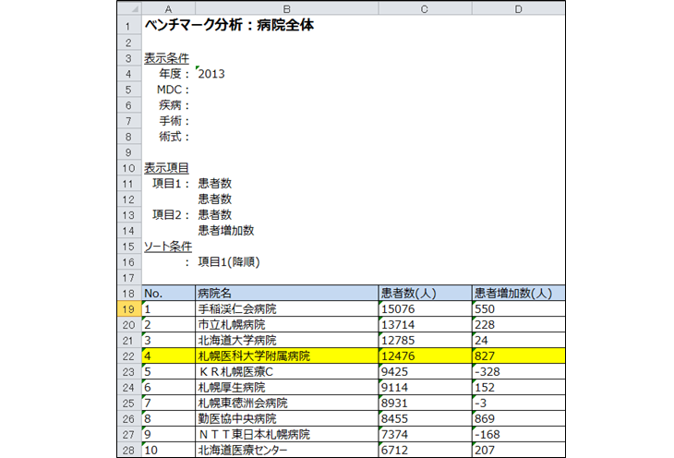674x458 pixels.
Task: Select patient count cell 9425
Action: pyautogui.click(x=425, y=372)
